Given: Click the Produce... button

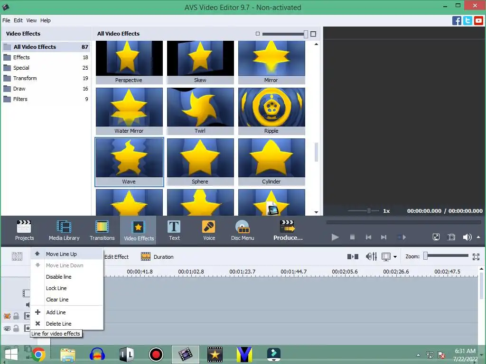Looking at the screenshot, I should click(288, 230).
